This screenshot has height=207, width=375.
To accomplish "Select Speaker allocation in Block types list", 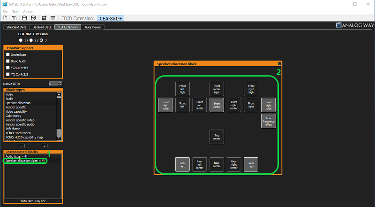I will 30,103.
